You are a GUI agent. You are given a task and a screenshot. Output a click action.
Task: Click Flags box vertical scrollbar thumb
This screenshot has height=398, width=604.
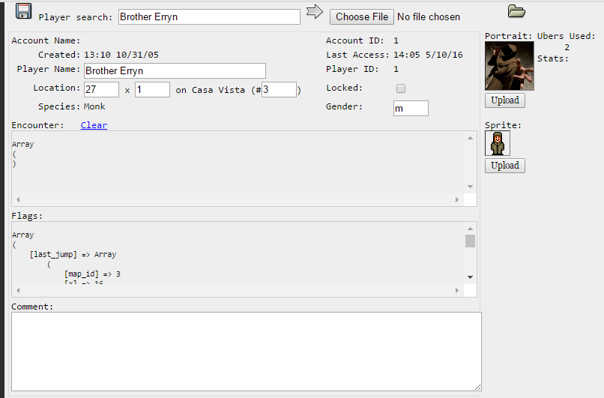(x=471, y=241)
